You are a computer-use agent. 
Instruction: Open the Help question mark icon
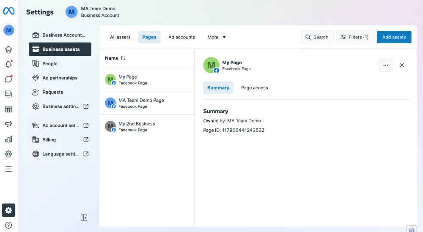click(x=8, y=225)
